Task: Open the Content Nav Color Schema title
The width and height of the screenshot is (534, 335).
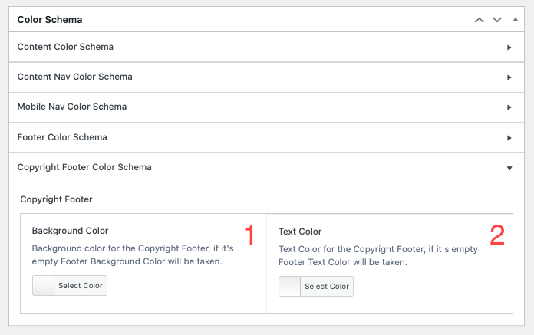Action: tap(74, 77)
